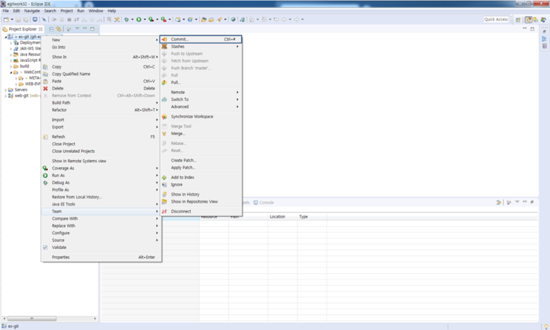Open the Run toolbar dropdown arrow
The image size is (550, 330).
click(144, 20)
